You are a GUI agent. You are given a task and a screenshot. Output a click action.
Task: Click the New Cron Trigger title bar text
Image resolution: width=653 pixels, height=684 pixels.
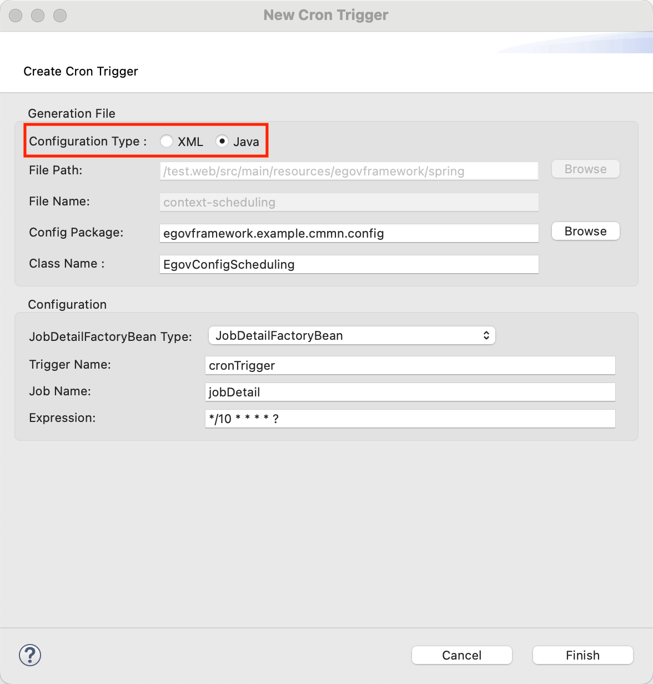click(x=326, y=16)
